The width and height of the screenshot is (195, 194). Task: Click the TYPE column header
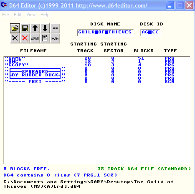coord(170,51)
